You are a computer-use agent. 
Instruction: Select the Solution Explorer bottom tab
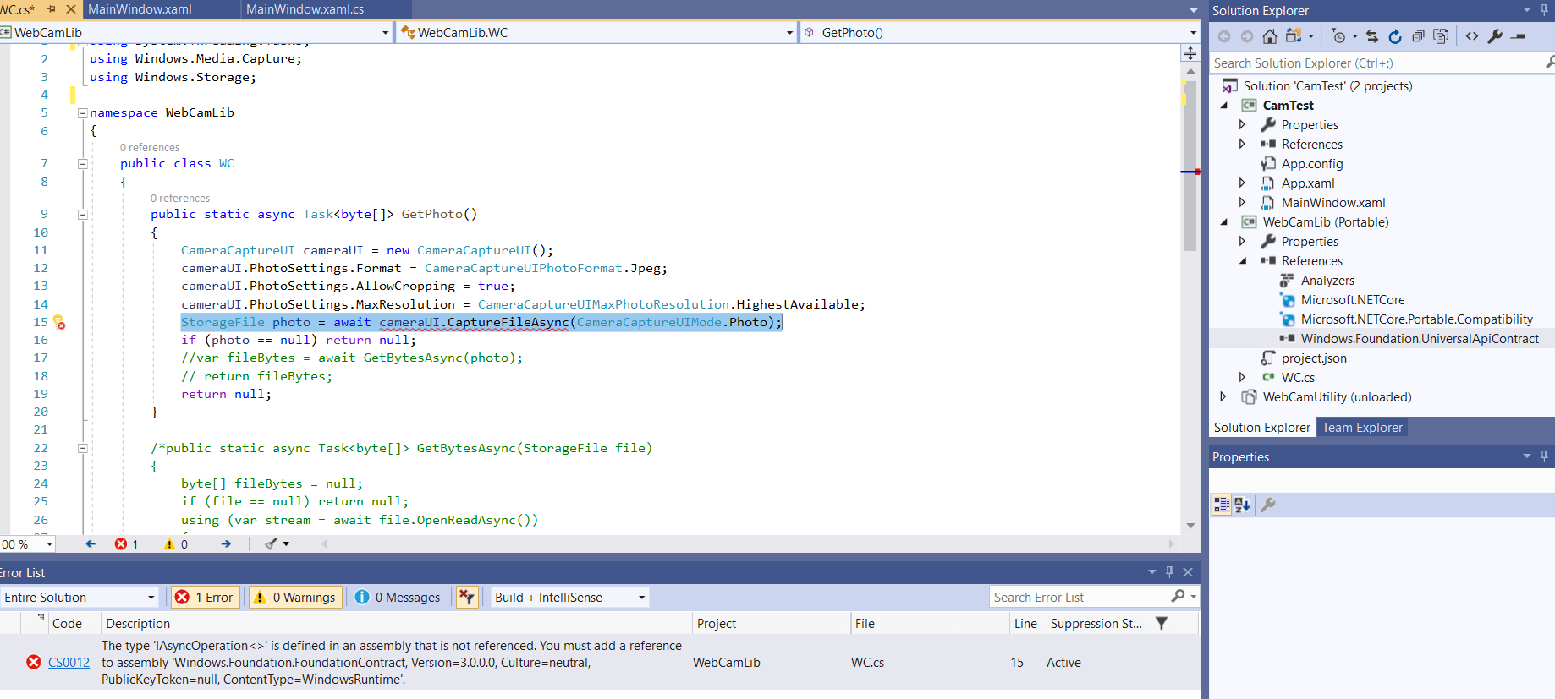click(1261, 428)
